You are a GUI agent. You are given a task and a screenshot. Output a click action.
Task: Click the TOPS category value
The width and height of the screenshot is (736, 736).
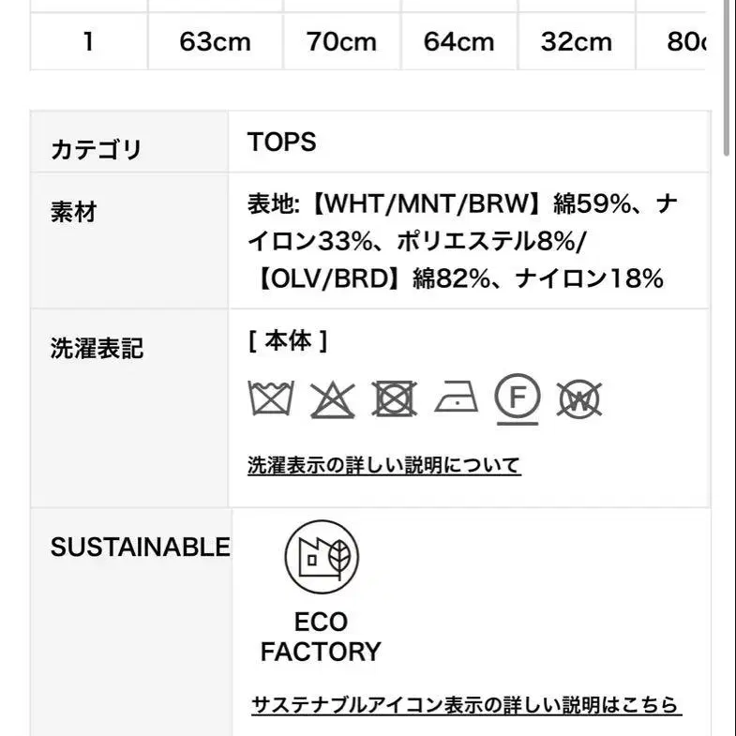282,142
